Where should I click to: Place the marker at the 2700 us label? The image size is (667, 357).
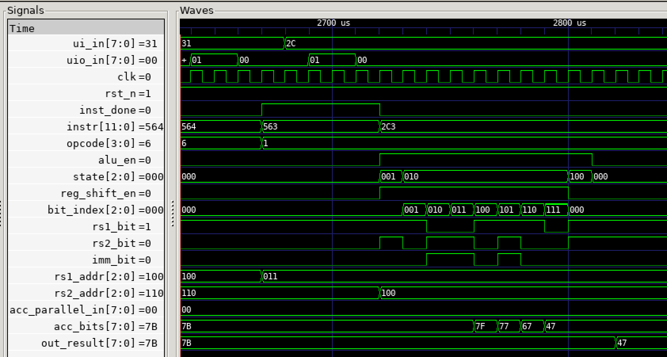pos(333,23)
